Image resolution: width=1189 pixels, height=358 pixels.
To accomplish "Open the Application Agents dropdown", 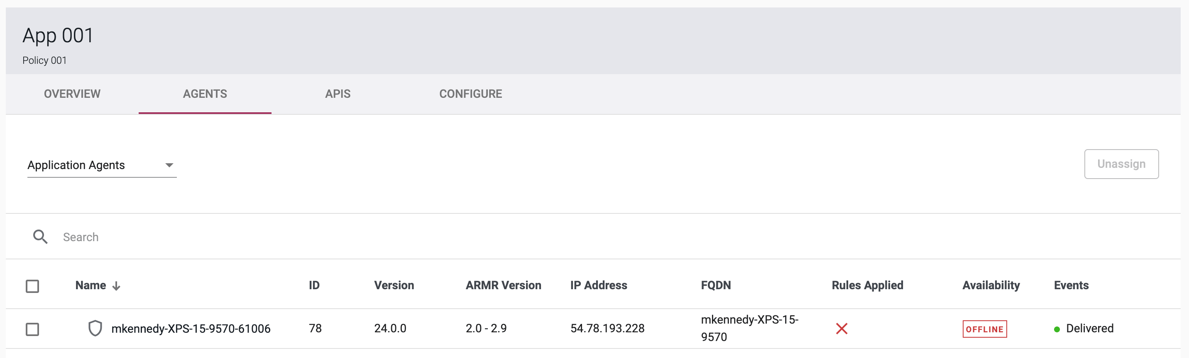I will click(102, 165).
